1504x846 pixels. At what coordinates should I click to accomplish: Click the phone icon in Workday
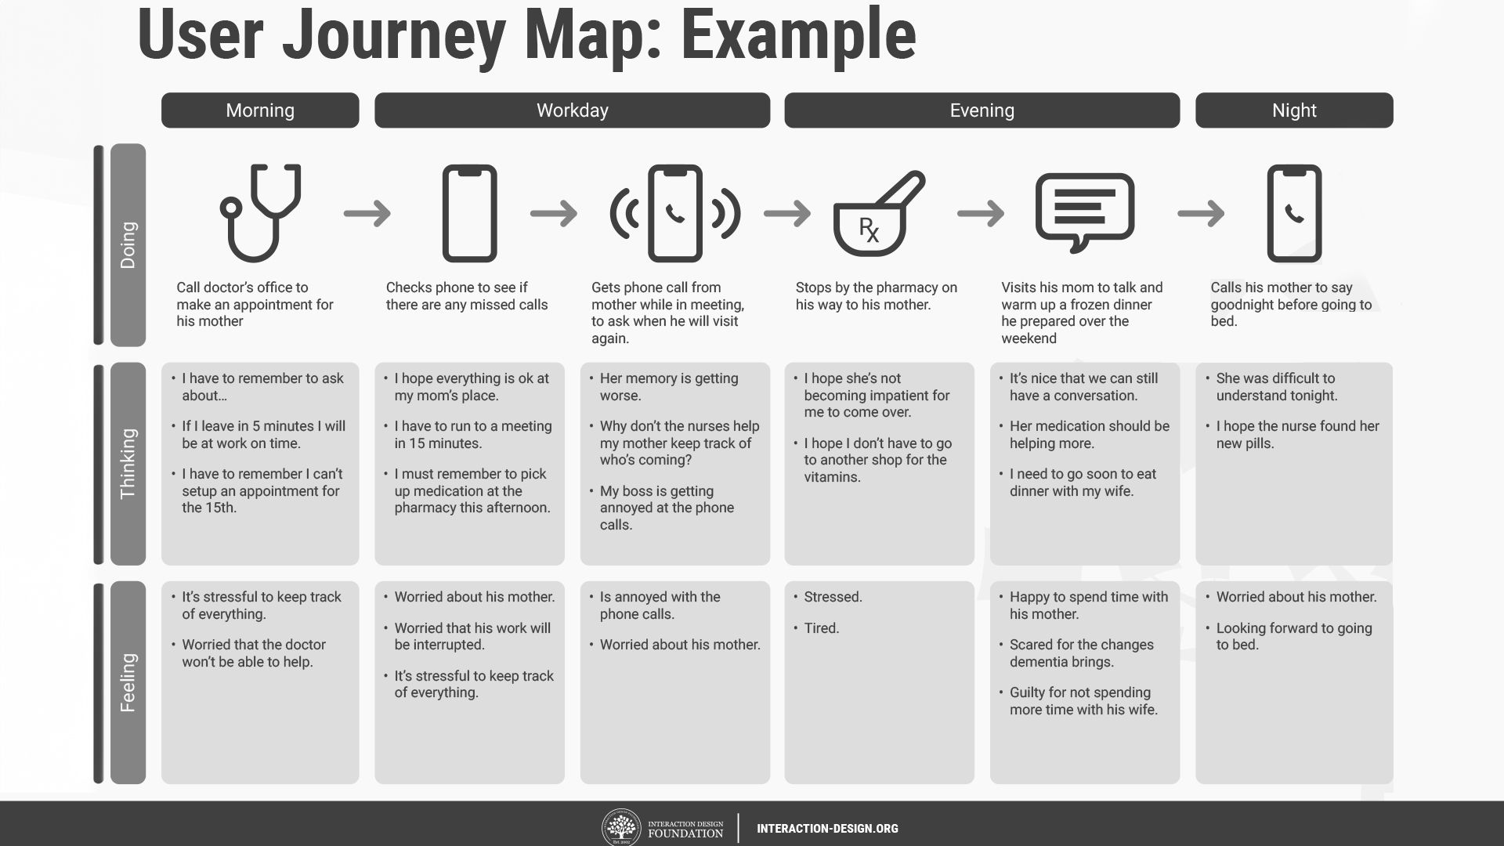(x=469, y=211)
